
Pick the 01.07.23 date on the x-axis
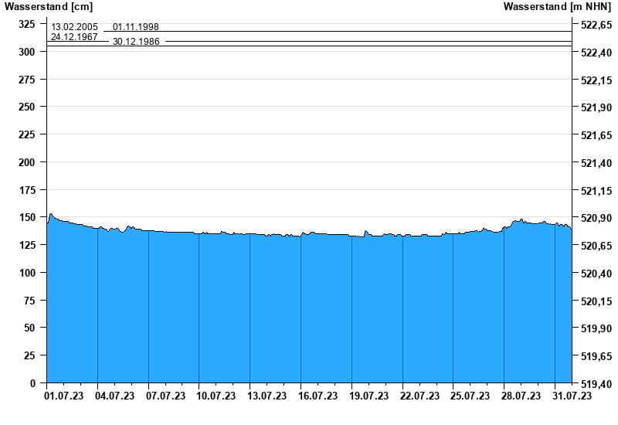(x=64, y=396)
